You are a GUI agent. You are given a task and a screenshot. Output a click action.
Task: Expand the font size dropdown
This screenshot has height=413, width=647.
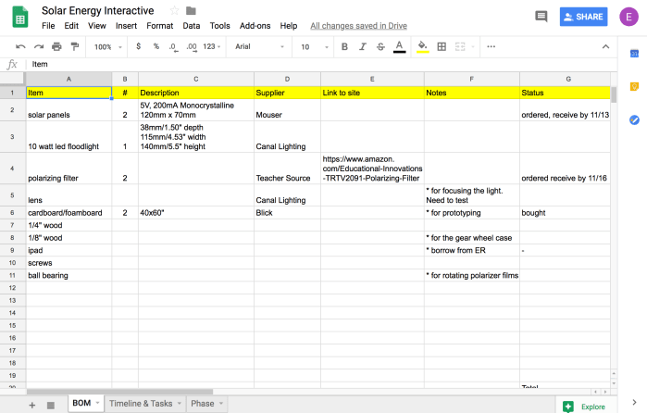point(312,46)
